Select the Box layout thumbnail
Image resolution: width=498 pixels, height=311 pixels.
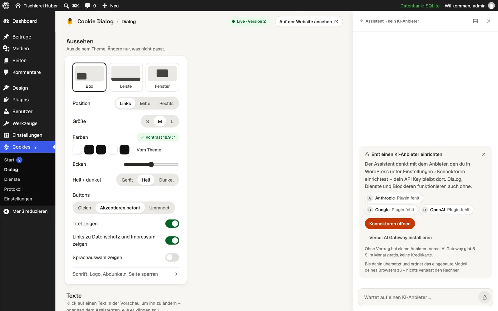pyautogui.click(x=89, y=77)
